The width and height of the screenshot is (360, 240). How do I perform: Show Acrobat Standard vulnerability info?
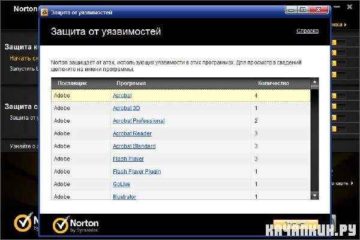(134, 146)
